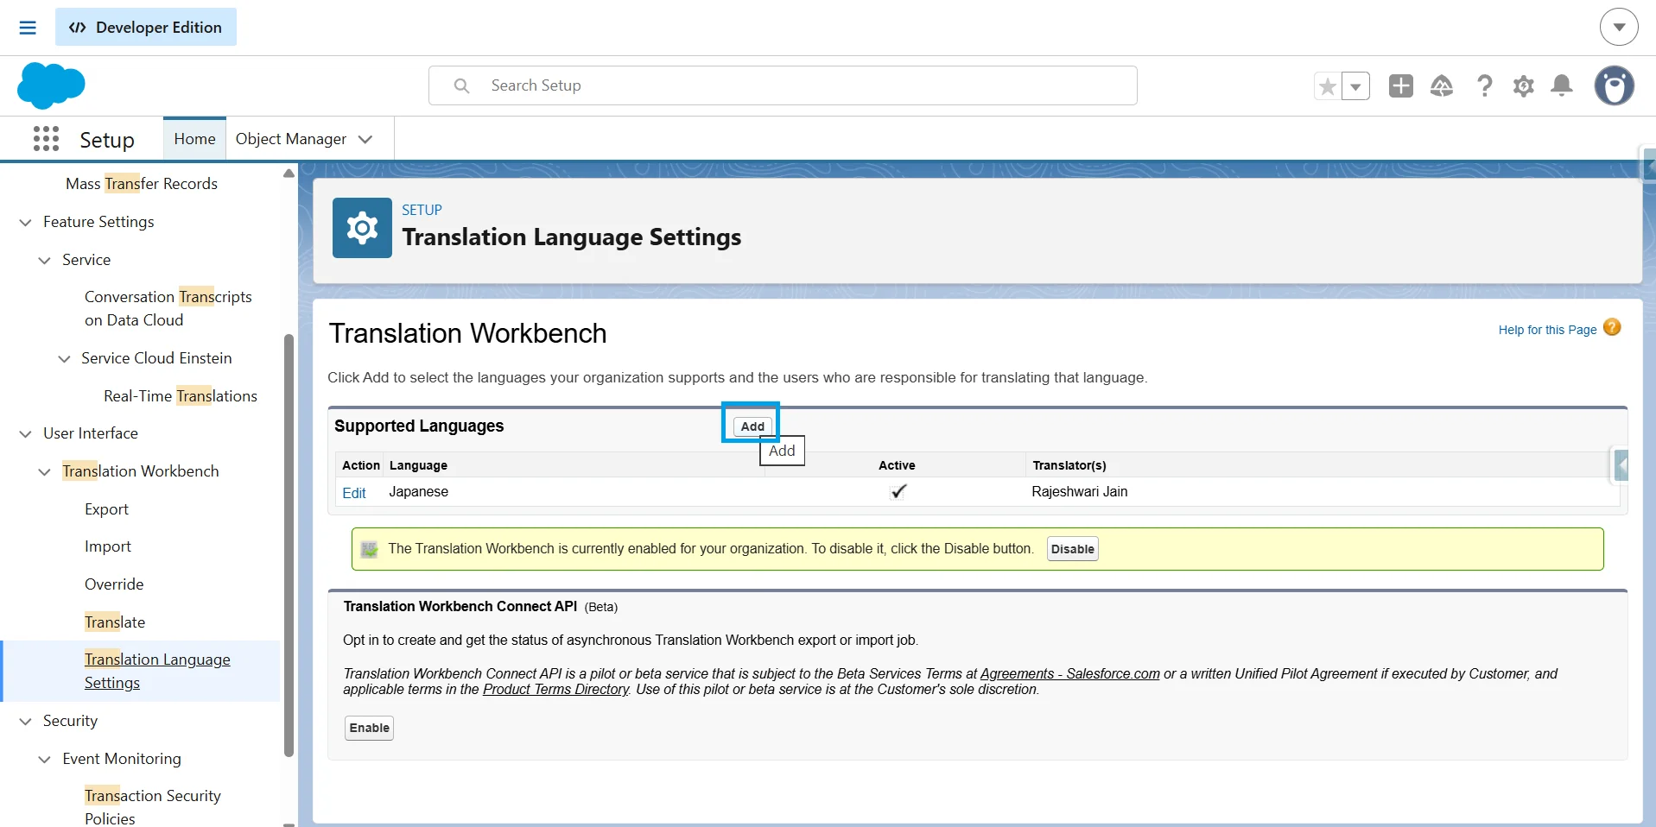
Task: Collapse Service Cloud Einstein node
Action: pyautogui.click(x=64, y=358)
